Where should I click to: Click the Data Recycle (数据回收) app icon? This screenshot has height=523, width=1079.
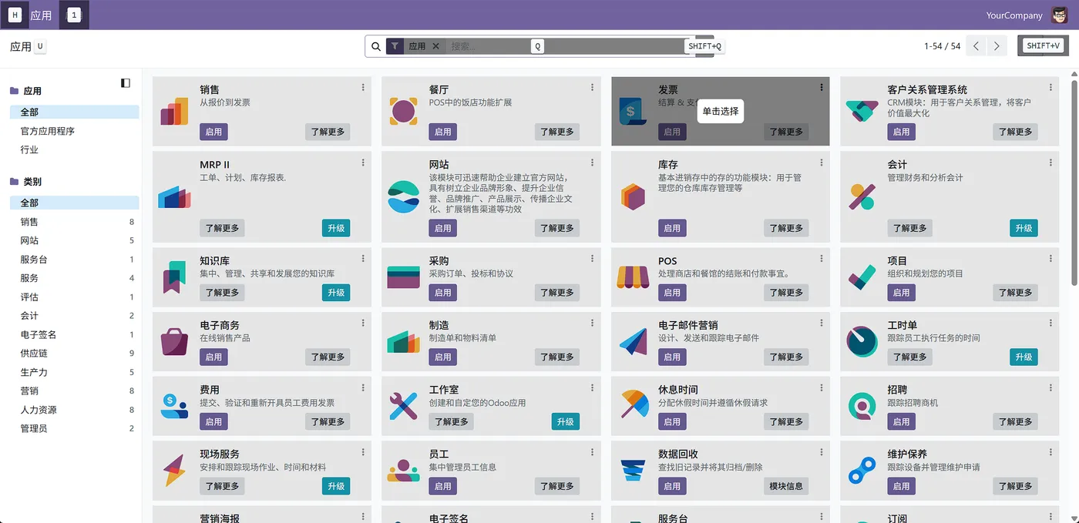pos(633,471)
